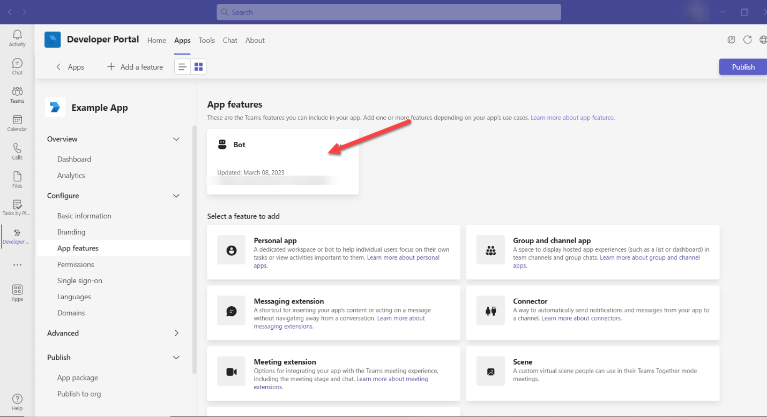This screenshot has width=767, height=417.
Task: Click Example App logo icon
Action: (55, 107)
